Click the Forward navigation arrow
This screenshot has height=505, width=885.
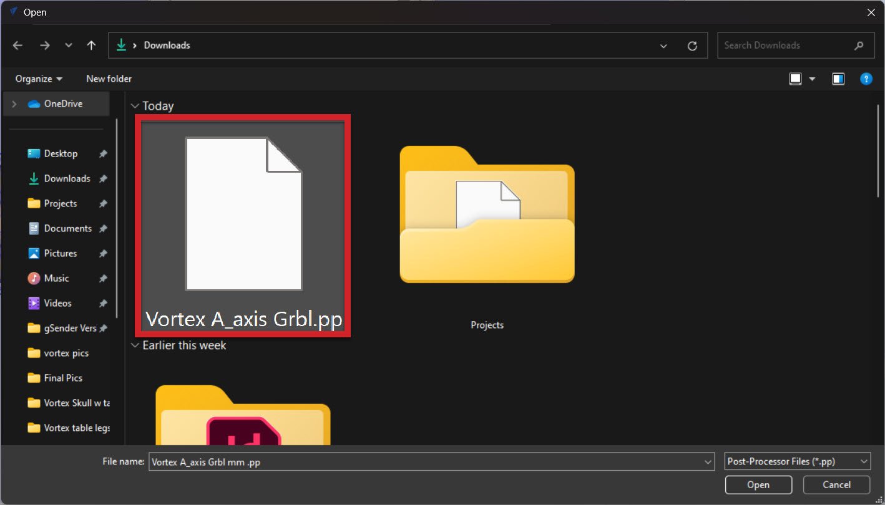point(44,46)
